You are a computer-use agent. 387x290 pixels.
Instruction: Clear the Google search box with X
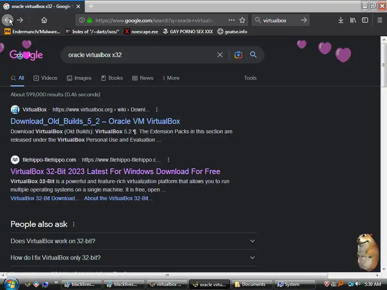point(220,55)
